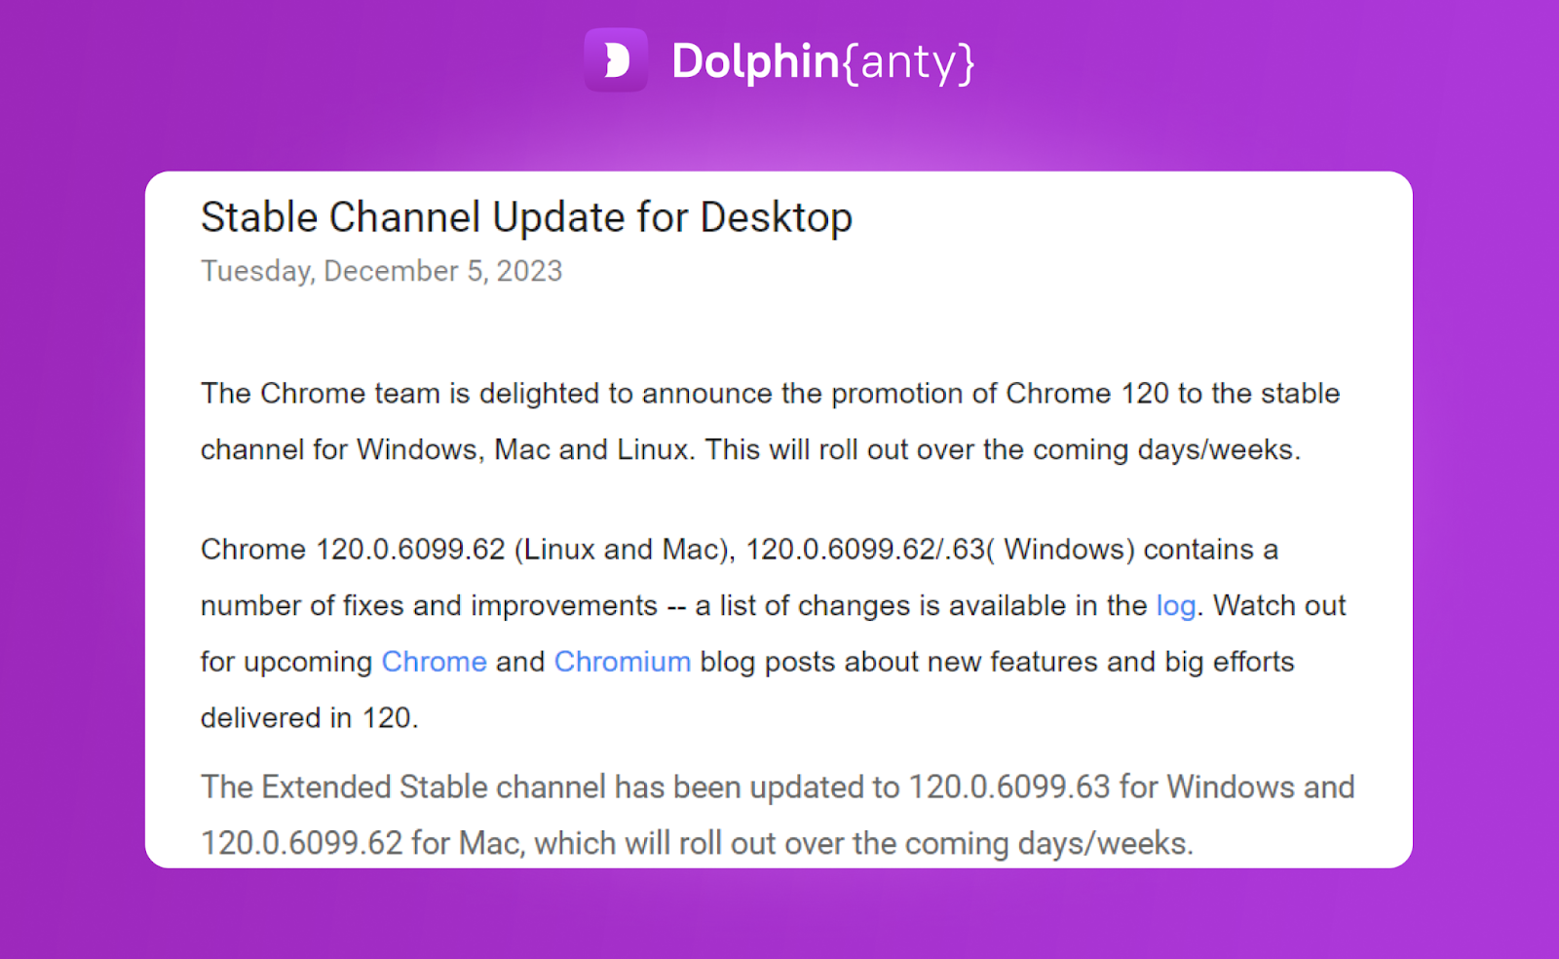Open the Chromium blog link
Image resolution: width=1559 pixels, height=959 pixels.
622,662
